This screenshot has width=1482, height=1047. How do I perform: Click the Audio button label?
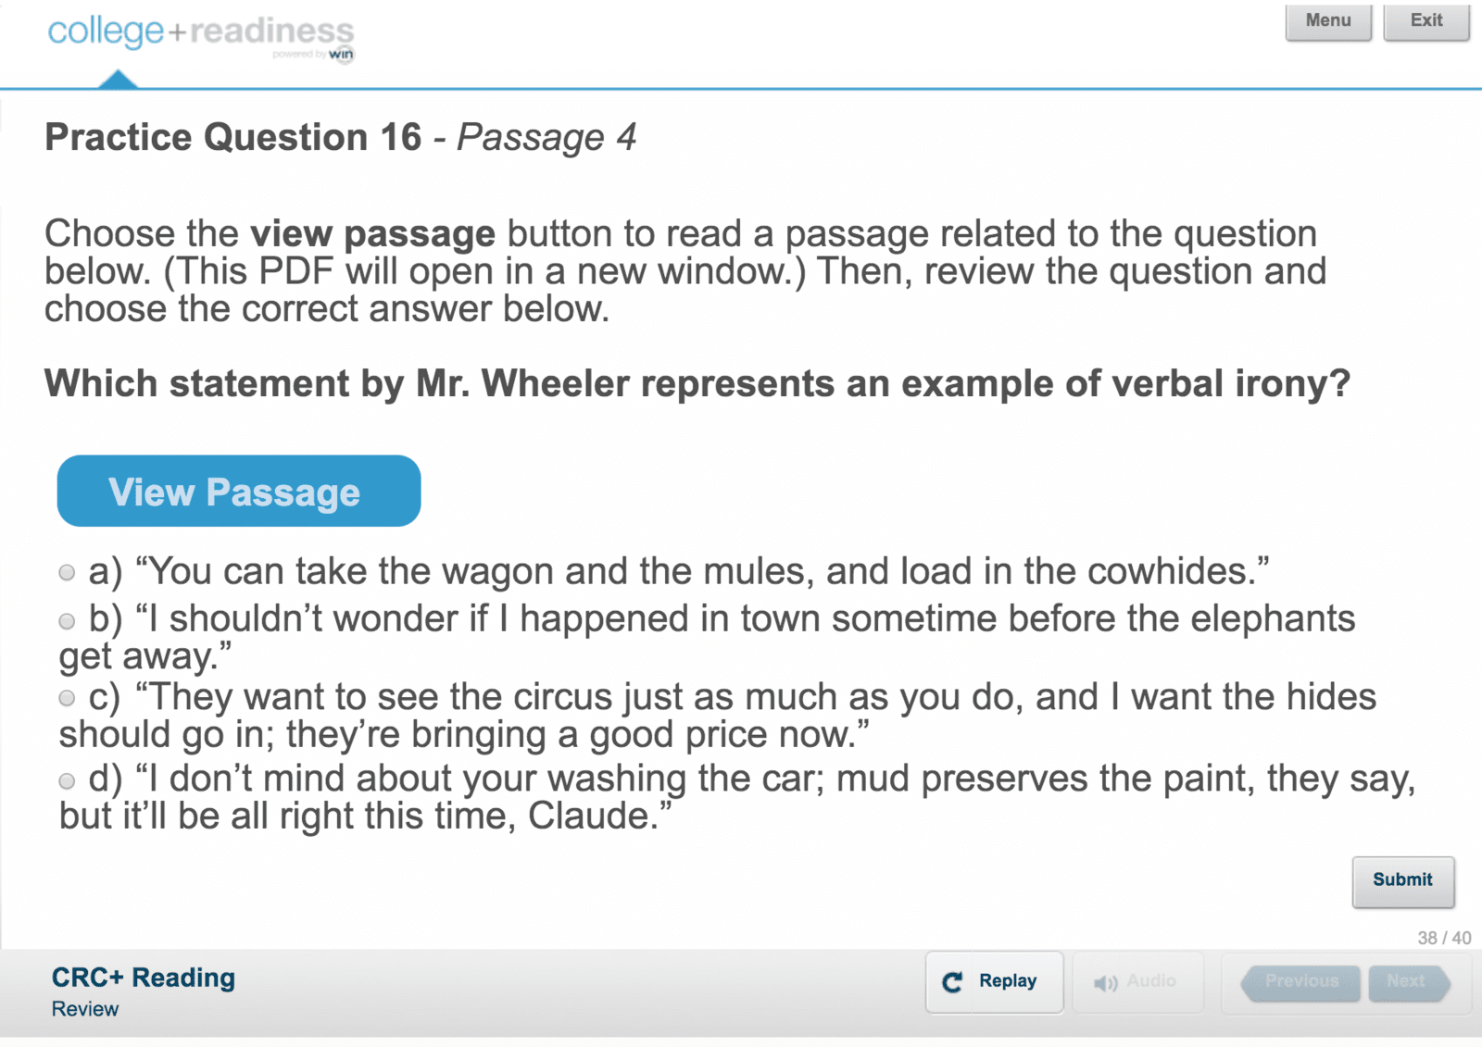click(1151, 981)
